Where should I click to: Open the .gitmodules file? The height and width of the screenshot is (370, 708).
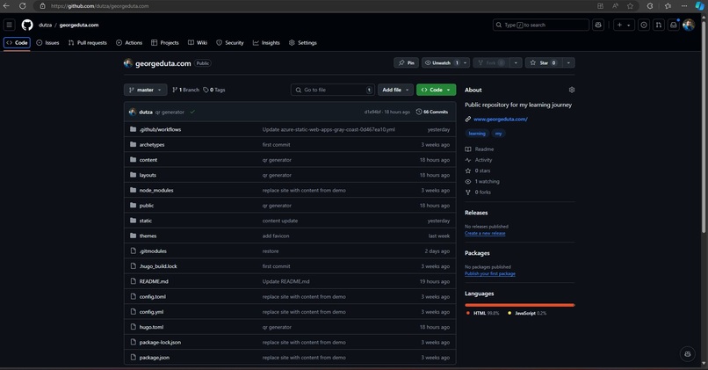tap(153, 251)
